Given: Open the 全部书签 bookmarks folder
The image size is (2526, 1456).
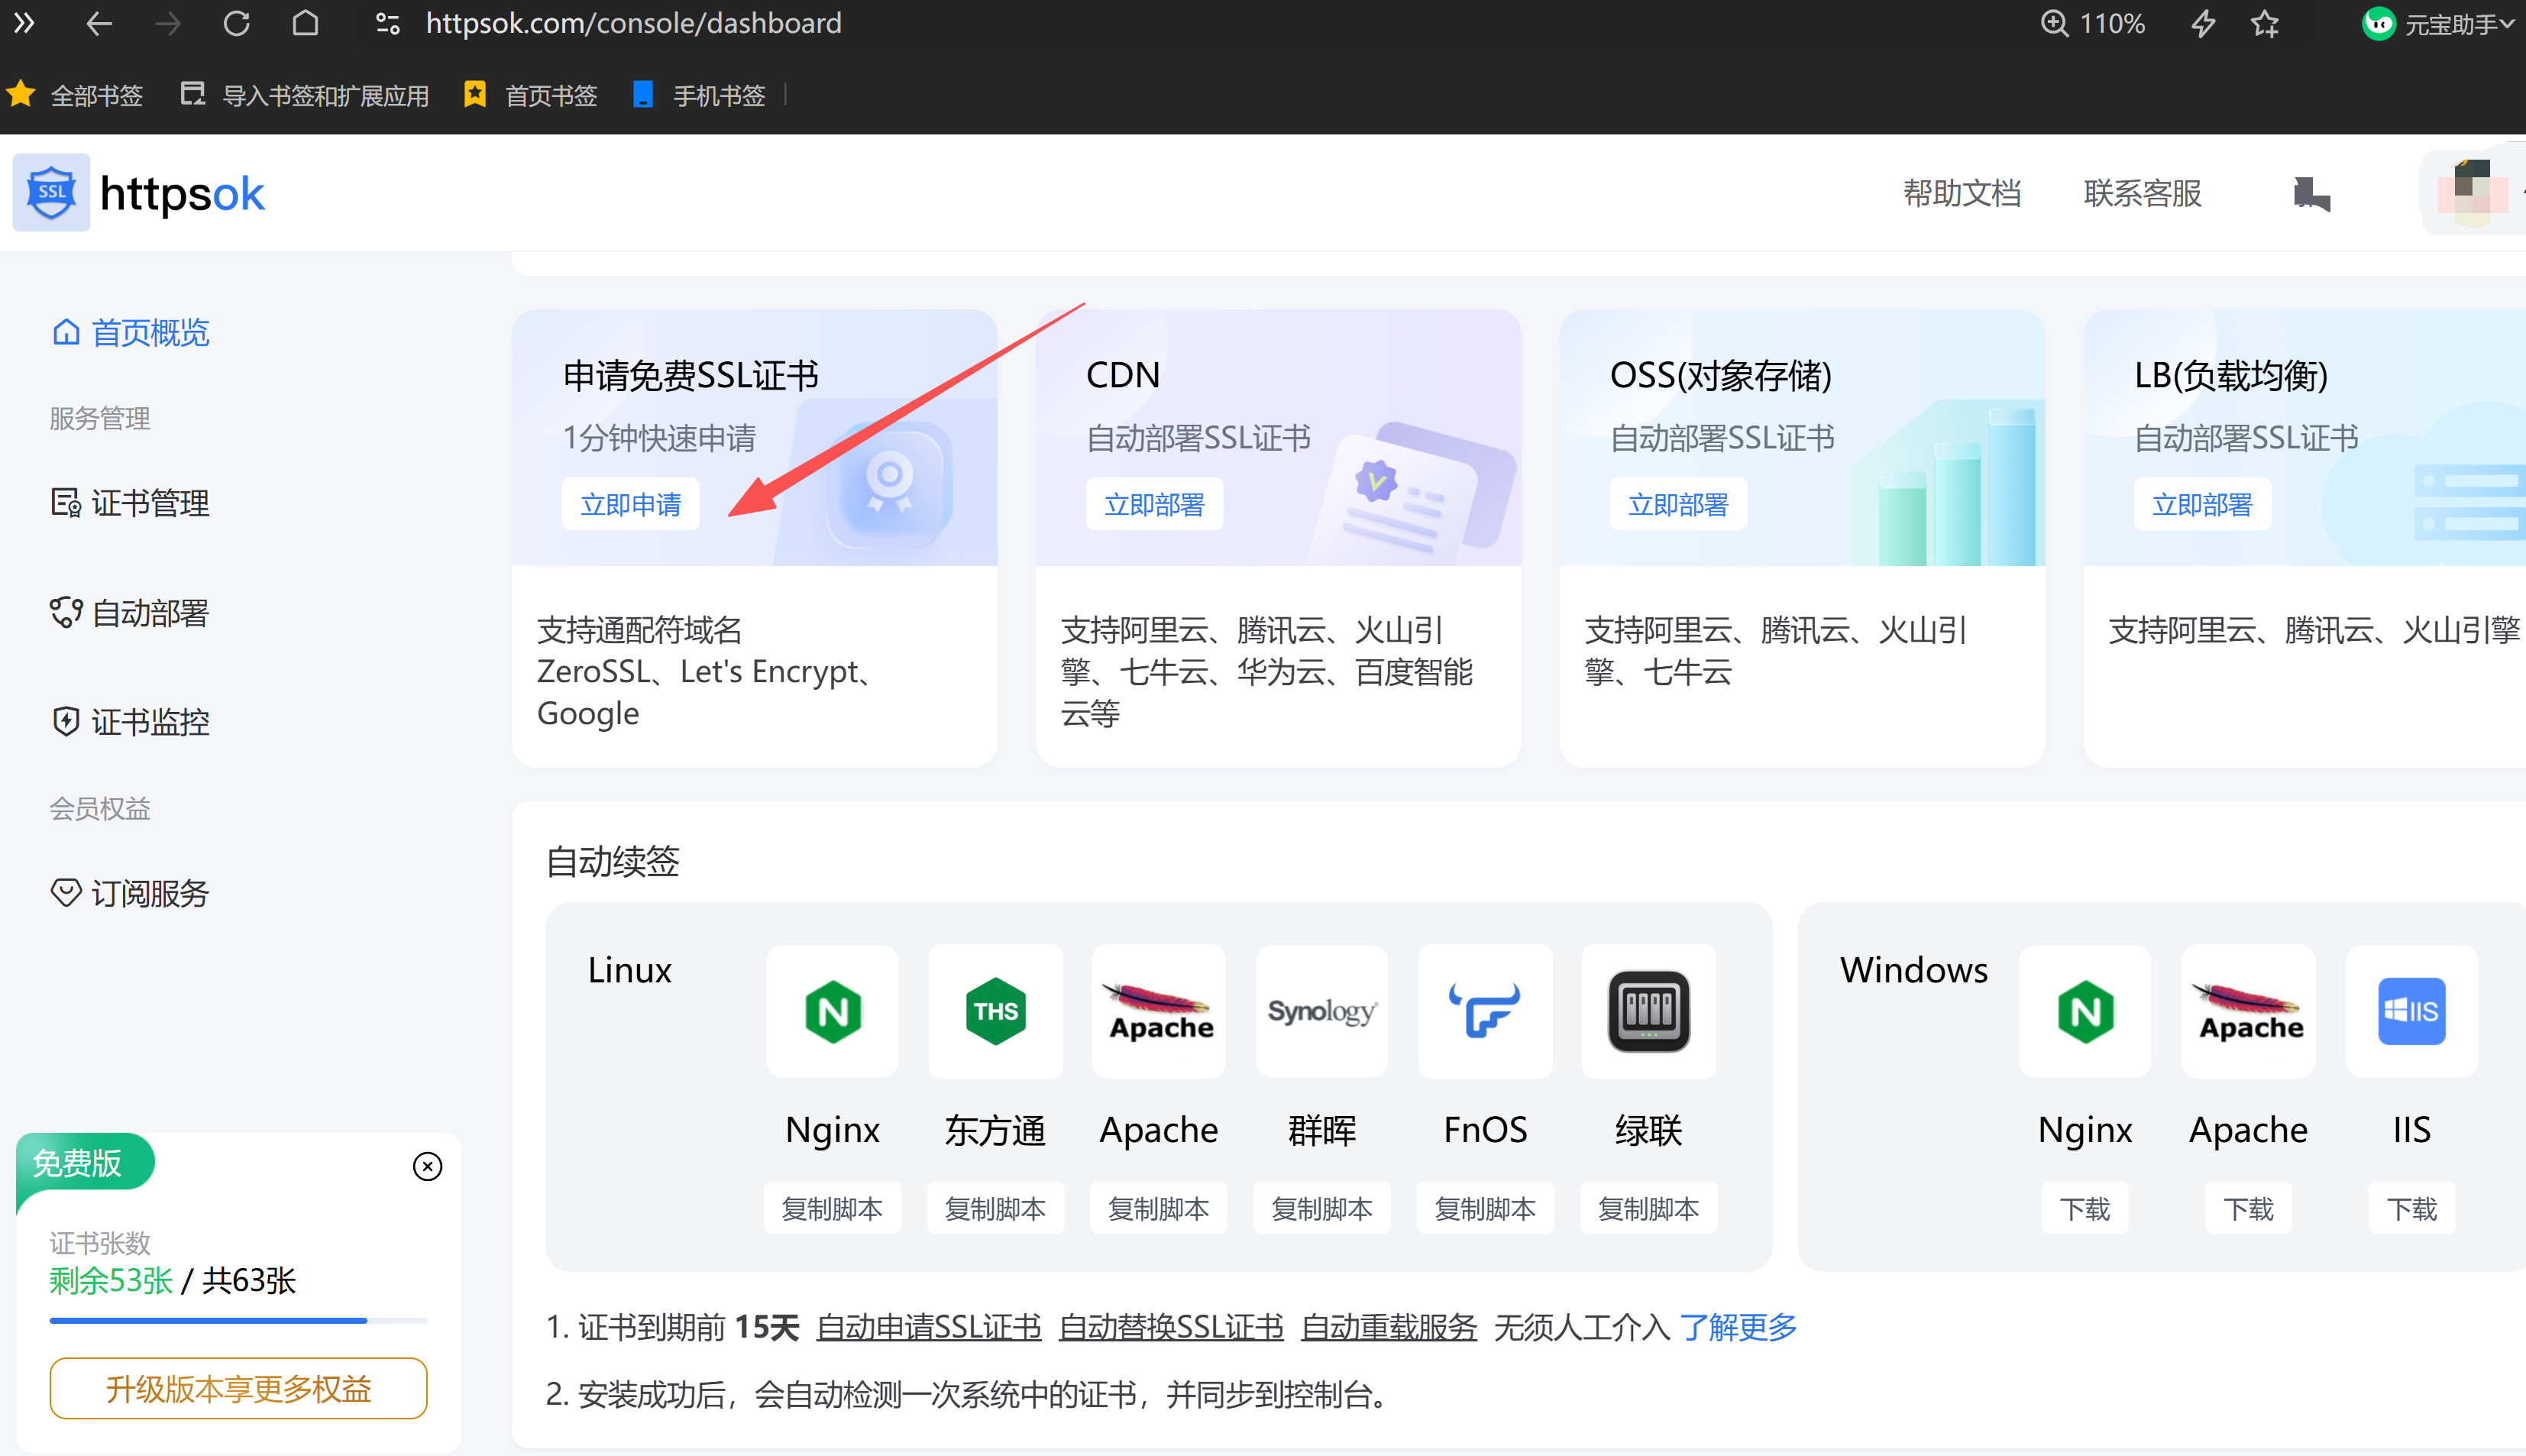Looking at the screenshot, I should pyautogui.click(x=76, y=95).
